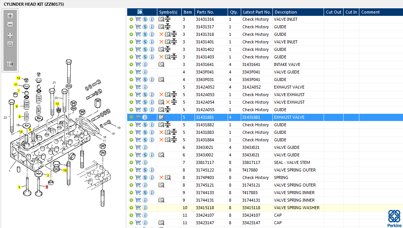Select callout 13 on the diagram

pos(57,104)
